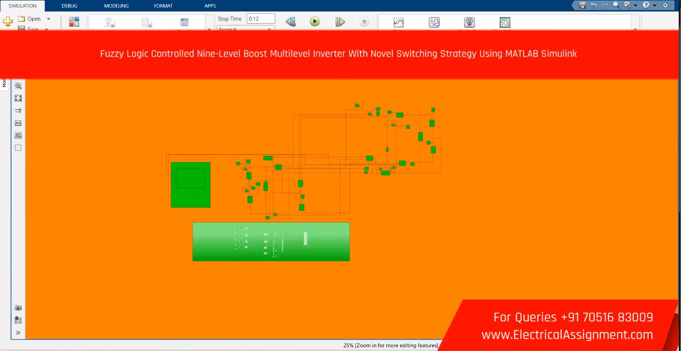
Task: Switch to the DEBUG tab
Action: point(69,6)
